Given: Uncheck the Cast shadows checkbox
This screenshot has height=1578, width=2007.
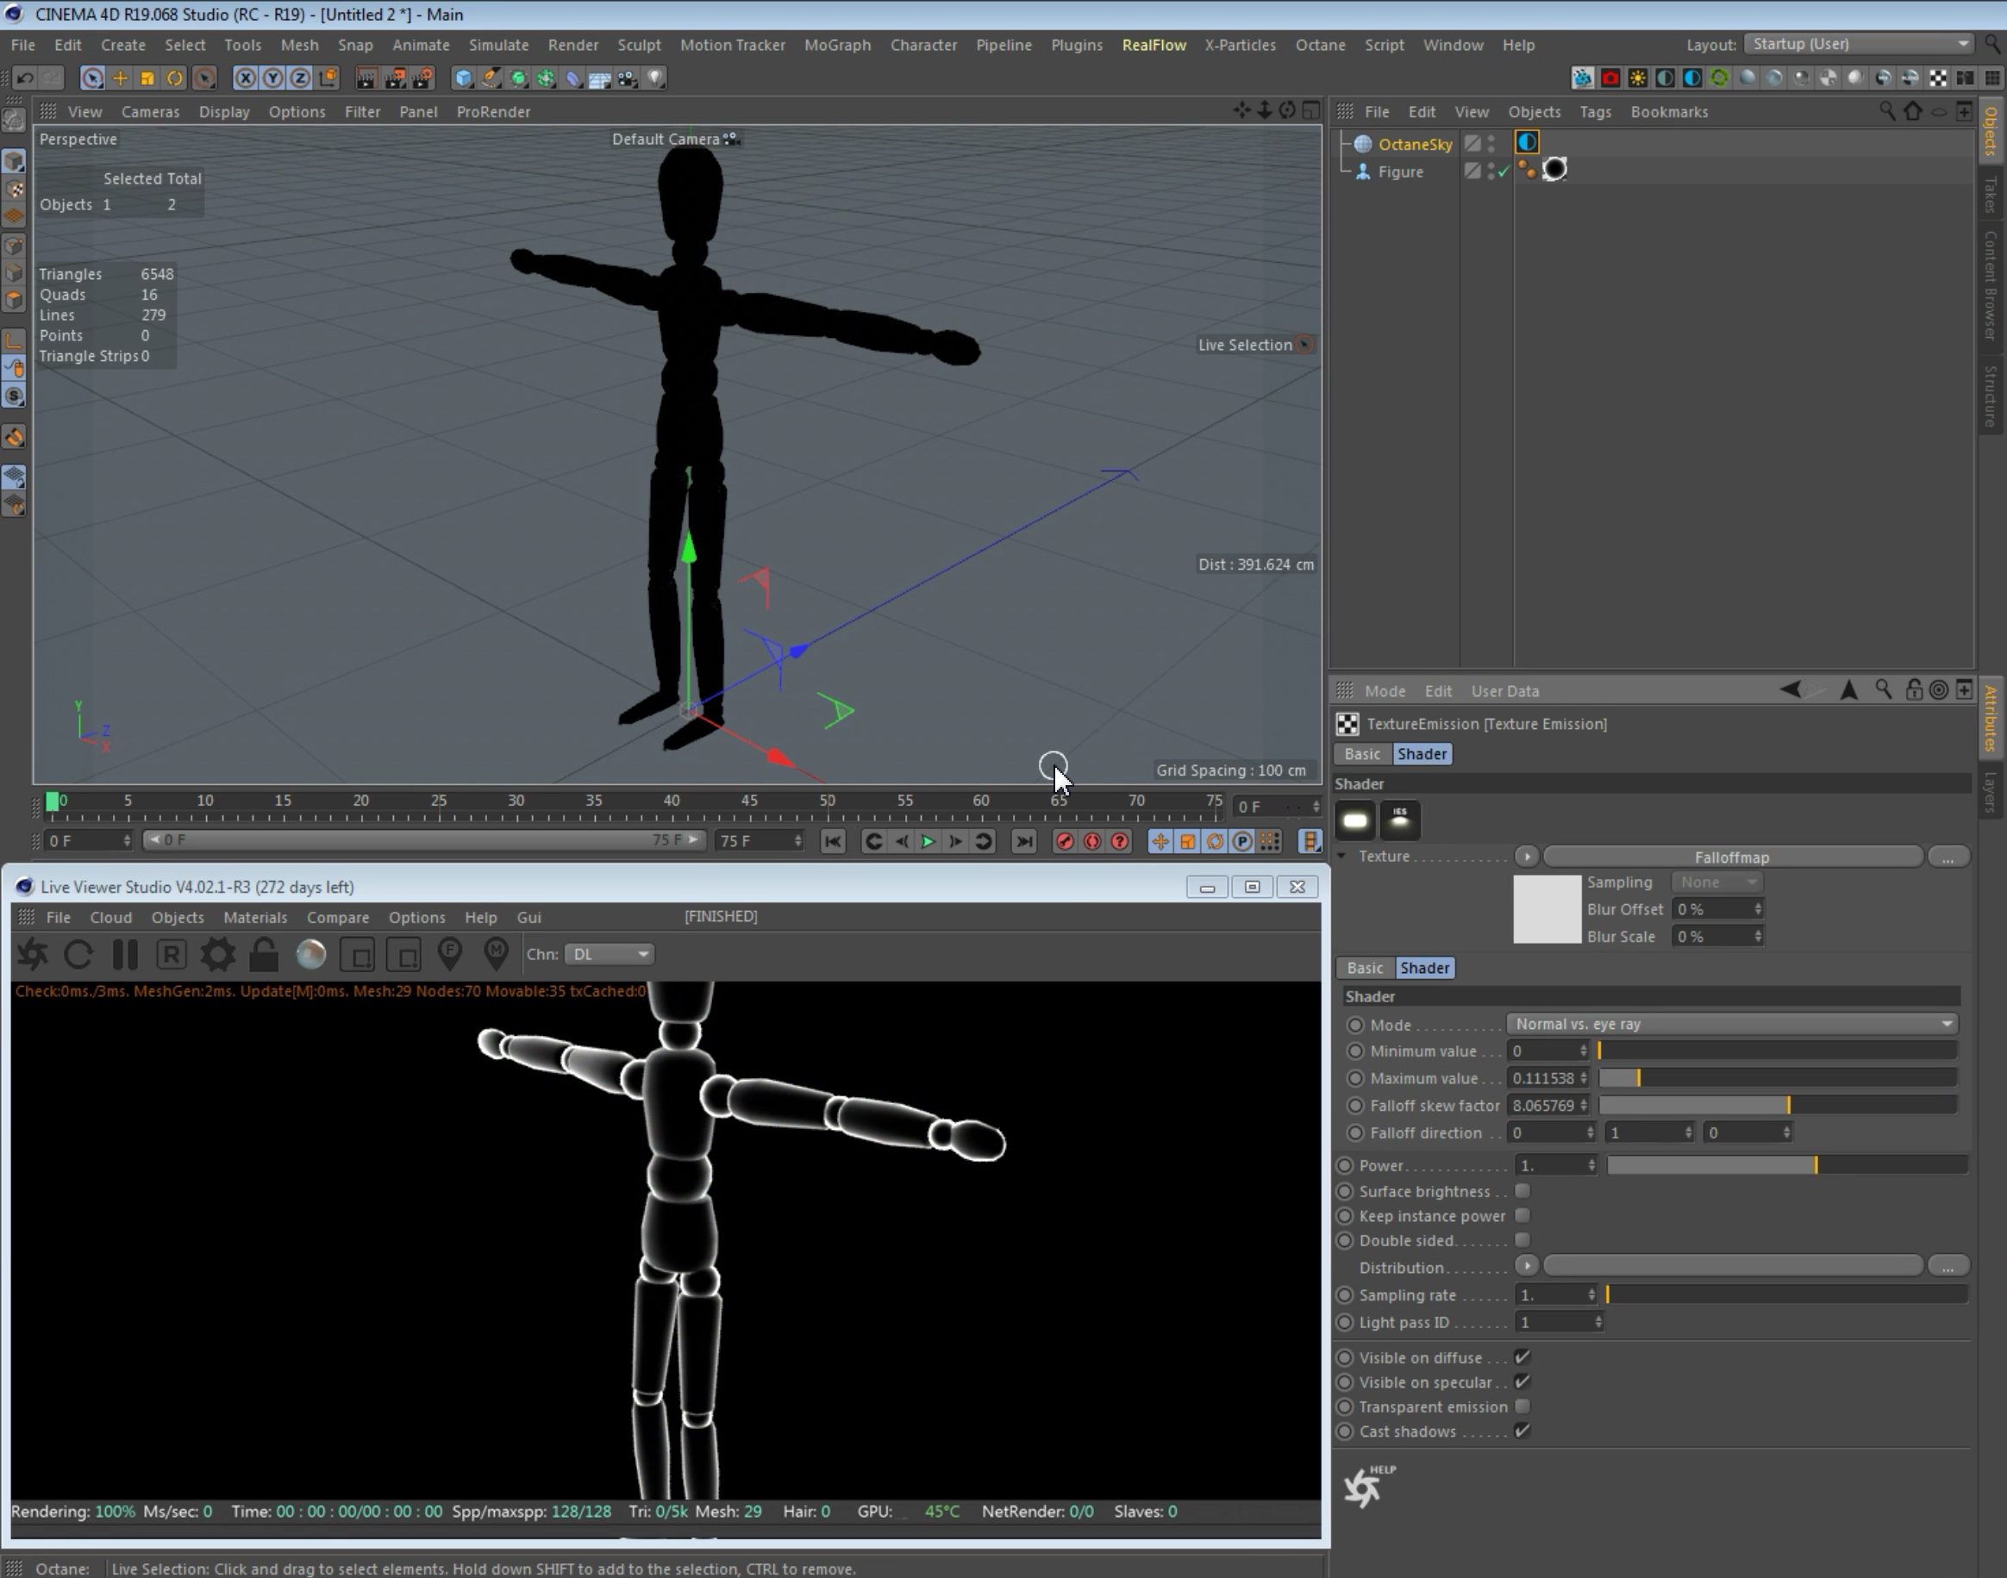Looking at the screenshot, I should pyautogui.click(x=1522, y=1430).
